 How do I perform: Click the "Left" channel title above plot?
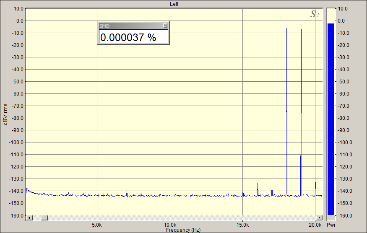[174, 4]
